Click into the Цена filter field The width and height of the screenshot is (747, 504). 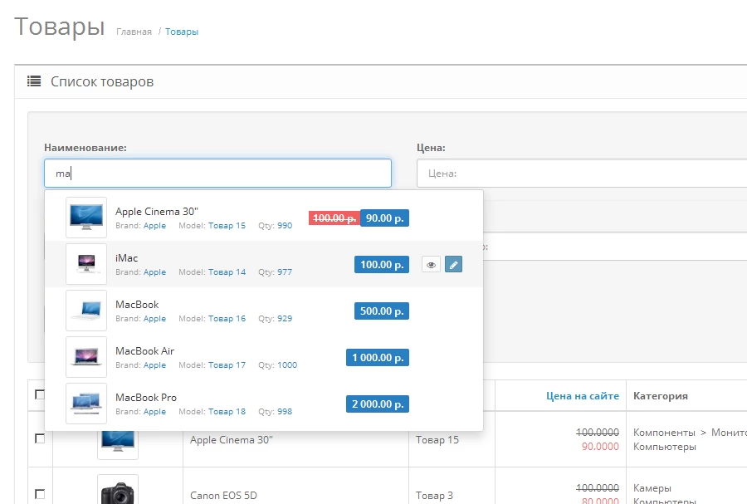pyautogui.click(x=582, y=174)
